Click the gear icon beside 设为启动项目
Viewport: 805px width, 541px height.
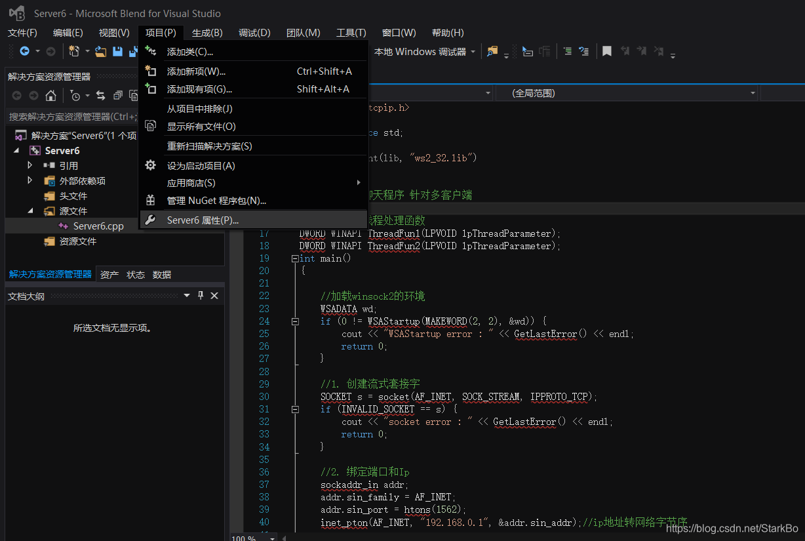pyautogui.click(x=150, y=165)
